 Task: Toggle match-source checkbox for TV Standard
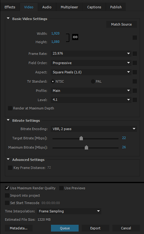point(135,81)
